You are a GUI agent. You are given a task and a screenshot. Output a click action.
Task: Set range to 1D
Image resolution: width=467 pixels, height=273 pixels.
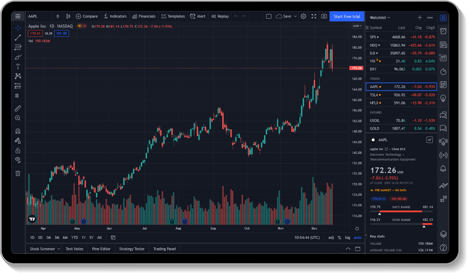32,237
